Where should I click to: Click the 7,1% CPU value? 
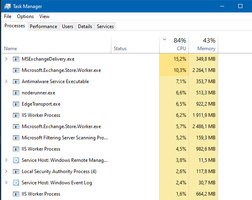(x=181, y=82)
